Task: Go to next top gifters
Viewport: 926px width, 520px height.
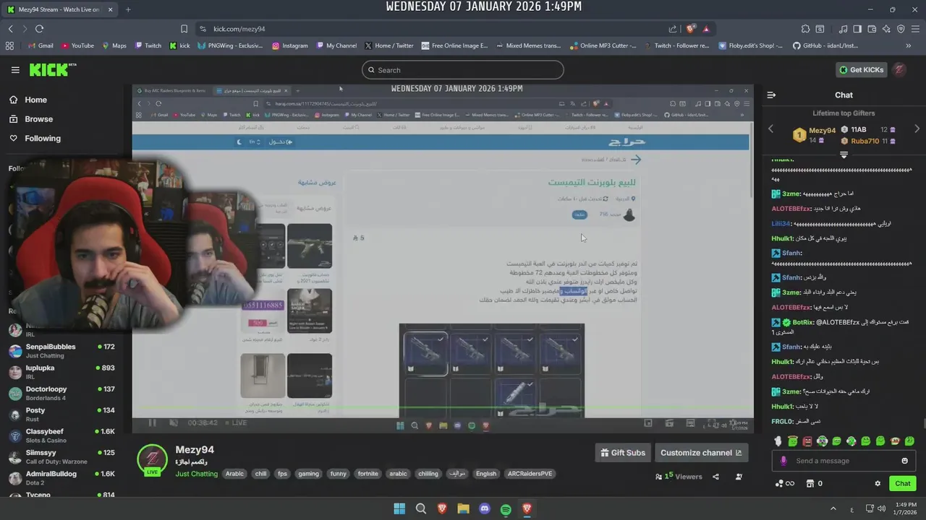Action: click(x=917, y=129)
